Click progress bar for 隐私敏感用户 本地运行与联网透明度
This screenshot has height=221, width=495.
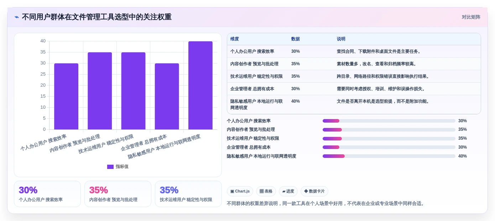coord(389,156)
